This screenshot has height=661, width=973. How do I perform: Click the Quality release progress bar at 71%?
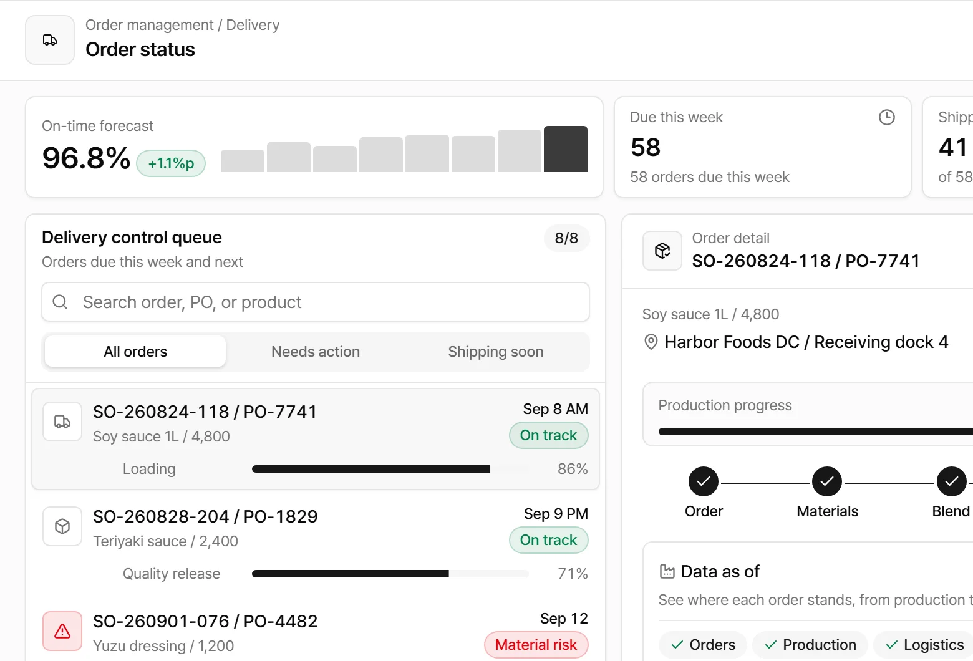pyautogui.click(x=390, y=574)
